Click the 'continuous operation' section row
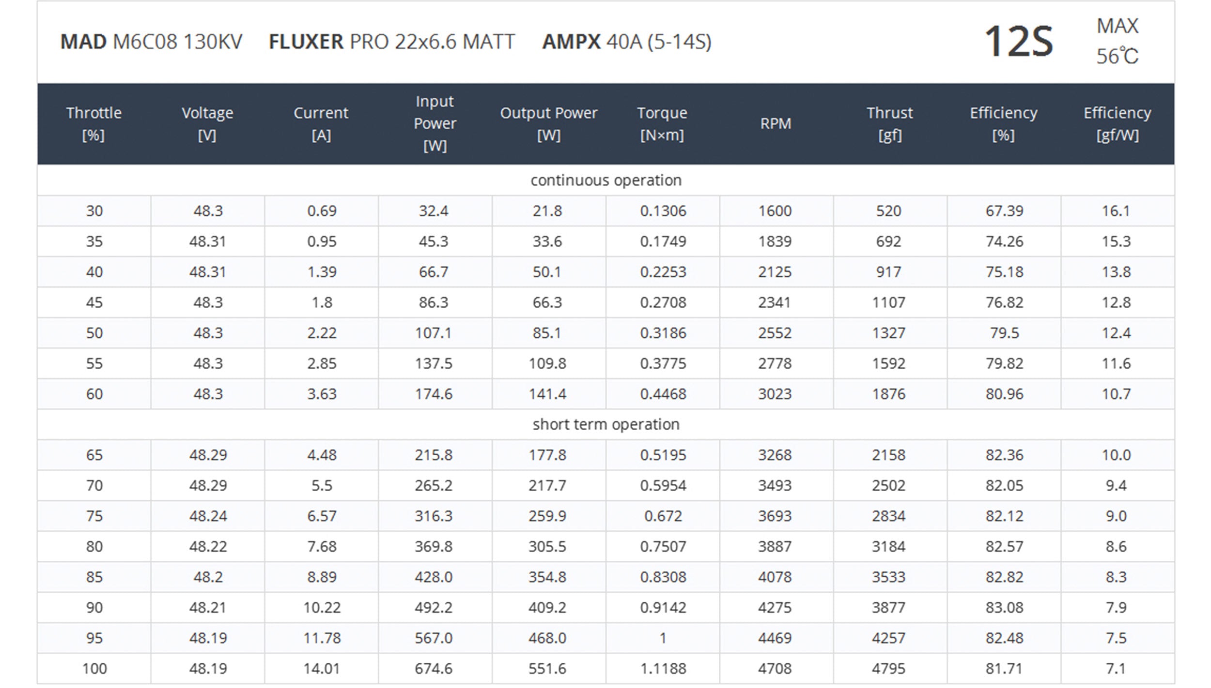 (605, 180)
